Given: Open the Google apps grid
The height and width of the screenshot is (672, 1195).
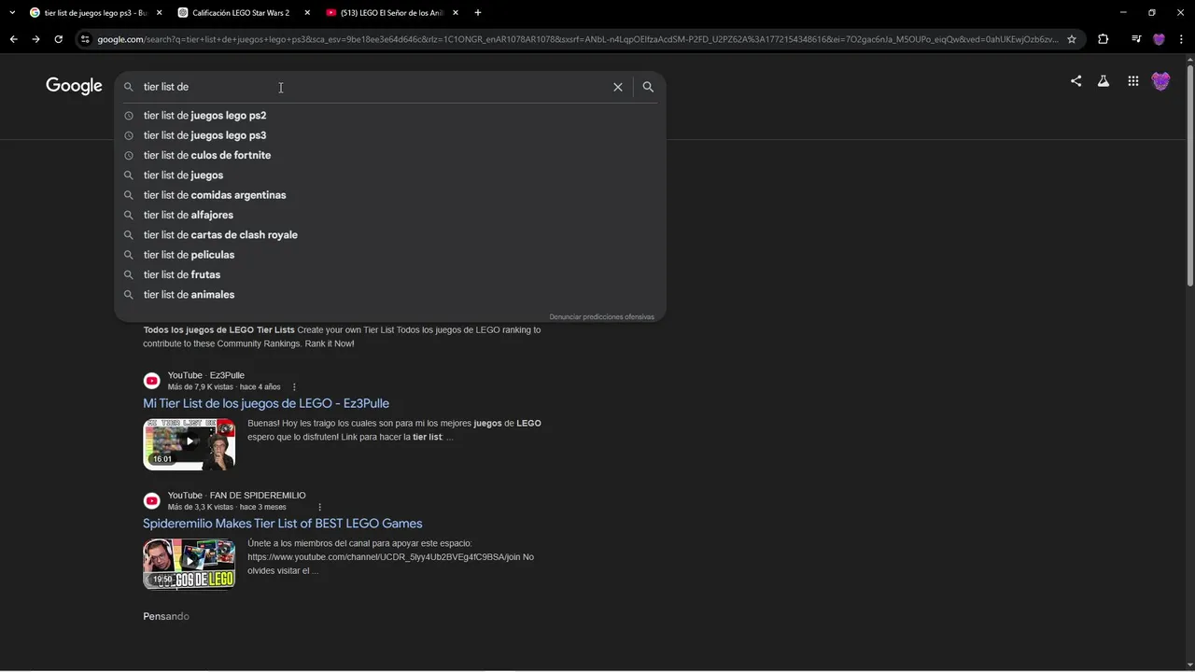Looking at the screenshot, I should tap(1132, 81).
